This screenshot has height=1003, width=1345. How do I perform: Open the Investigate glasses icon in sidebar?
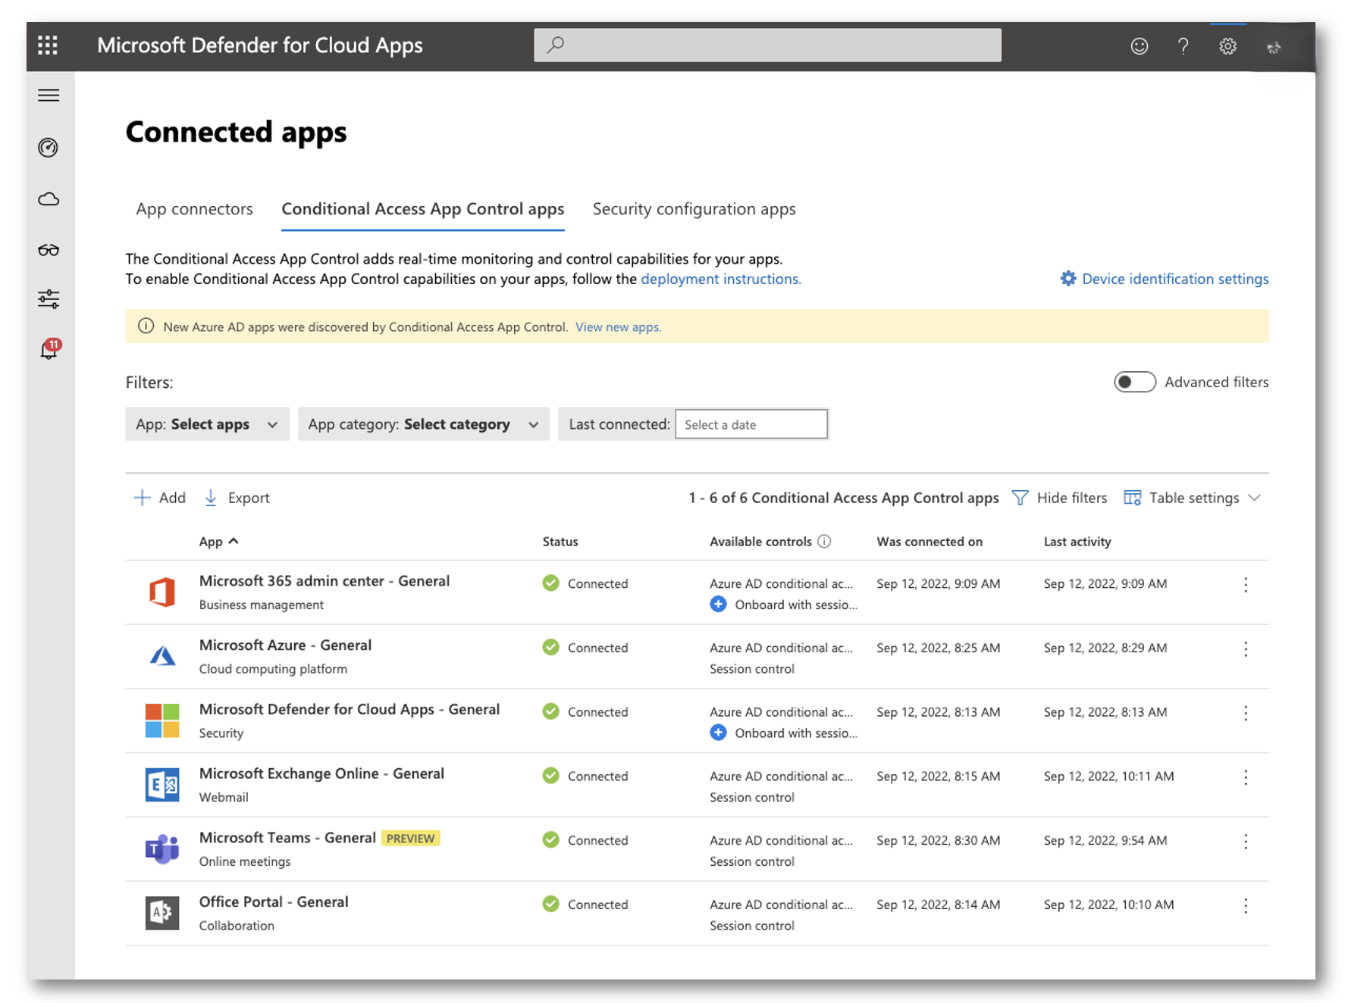coord(49,250)
